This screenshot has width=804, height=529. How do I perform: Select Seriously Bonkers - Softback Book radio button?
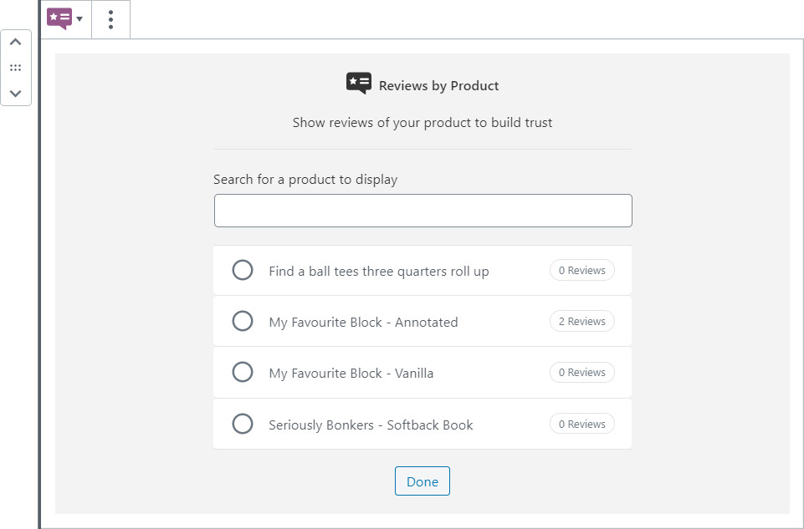243,424
